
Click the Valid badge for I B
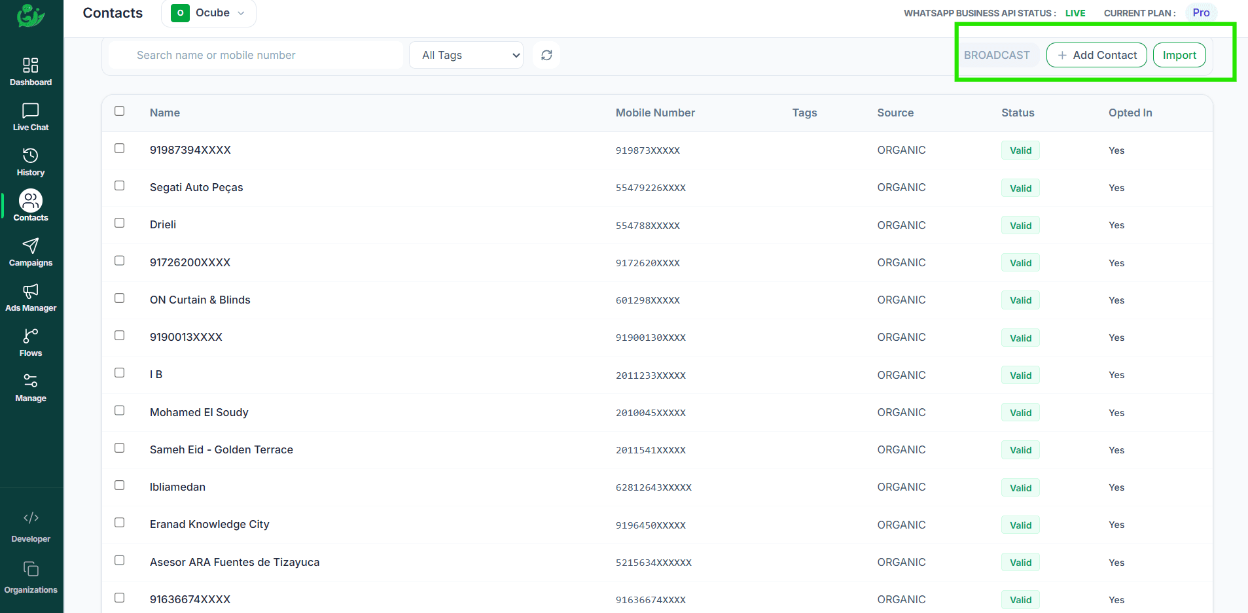[x=1020, y=376]
